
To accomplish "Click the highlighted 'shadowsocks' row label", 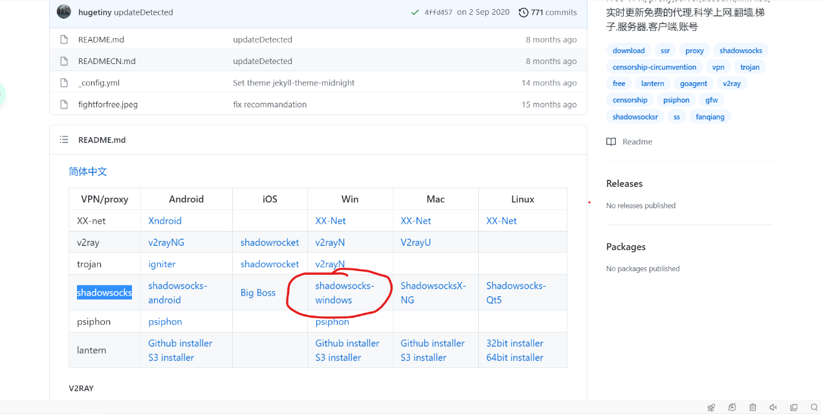I will tap(104, 292).
